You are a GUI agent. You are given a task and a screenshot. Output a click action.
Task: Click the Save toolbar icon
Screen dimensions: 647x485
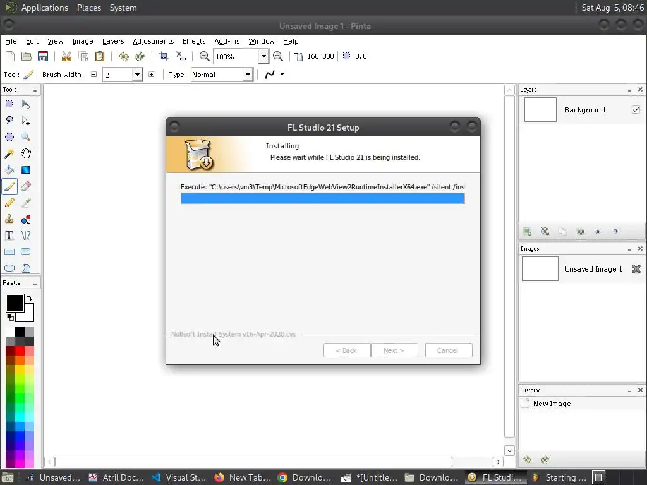(x=43, y=56)
